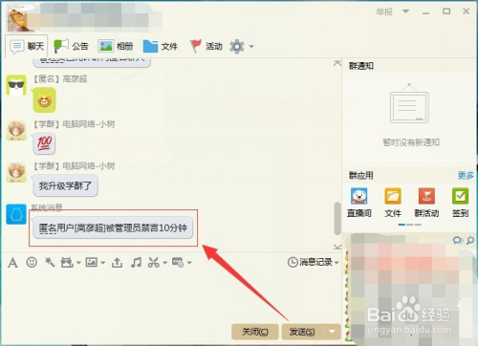Open the 活动 activities tab
Screen dimensions: 478x346
pyautogui.click(x=206, y=47)
